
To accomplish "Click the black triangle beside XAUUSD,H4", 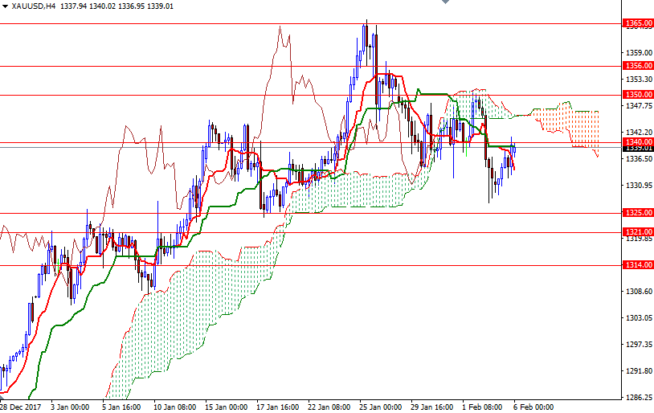I will pos(5,6).
